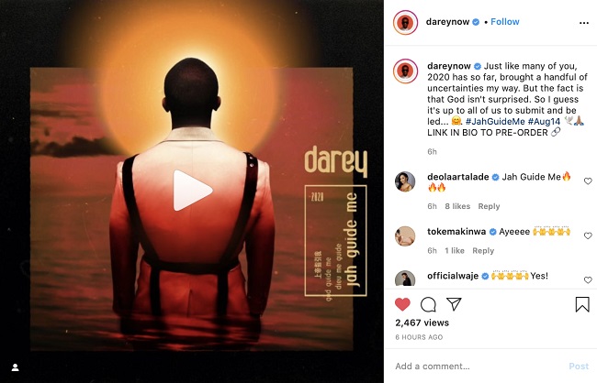Open tokemakinwa's profile username
Image resolution: width=597 pixels, height=383 pixels.
(456, 232)
